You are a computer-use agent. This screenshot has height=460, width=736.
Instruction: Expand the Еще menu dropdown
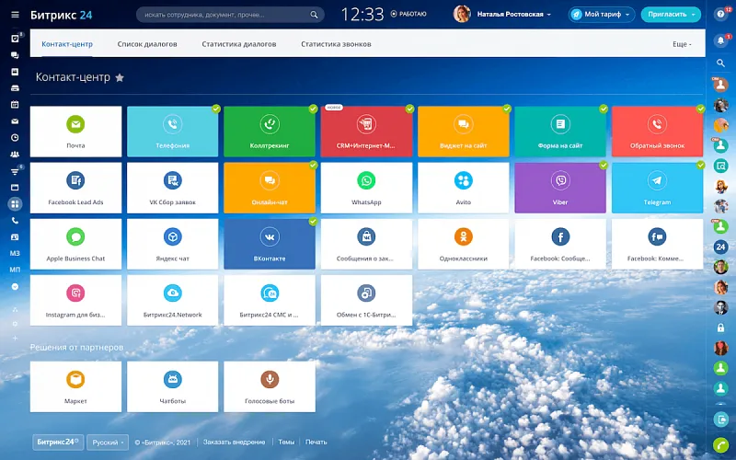(681, 44)
